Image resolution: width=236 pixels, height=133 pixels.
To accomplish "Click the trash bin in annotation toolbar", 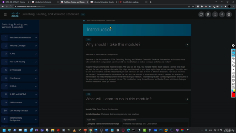I will [x=233, y=77].
